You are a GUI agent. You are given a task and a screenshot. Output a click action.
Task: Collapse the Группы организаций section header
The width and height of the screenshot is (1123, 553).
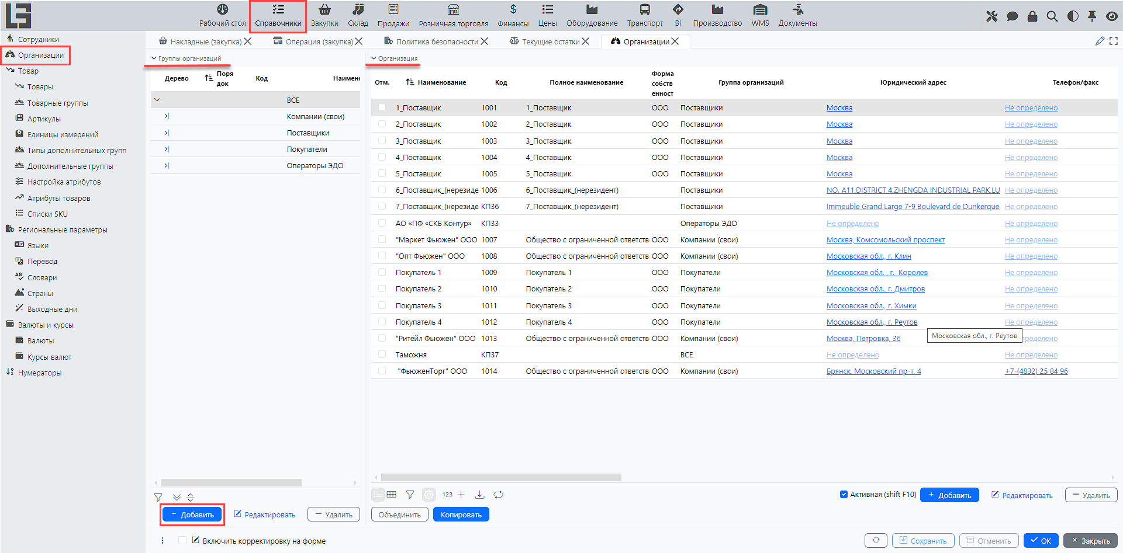click(x=154, y=58)
